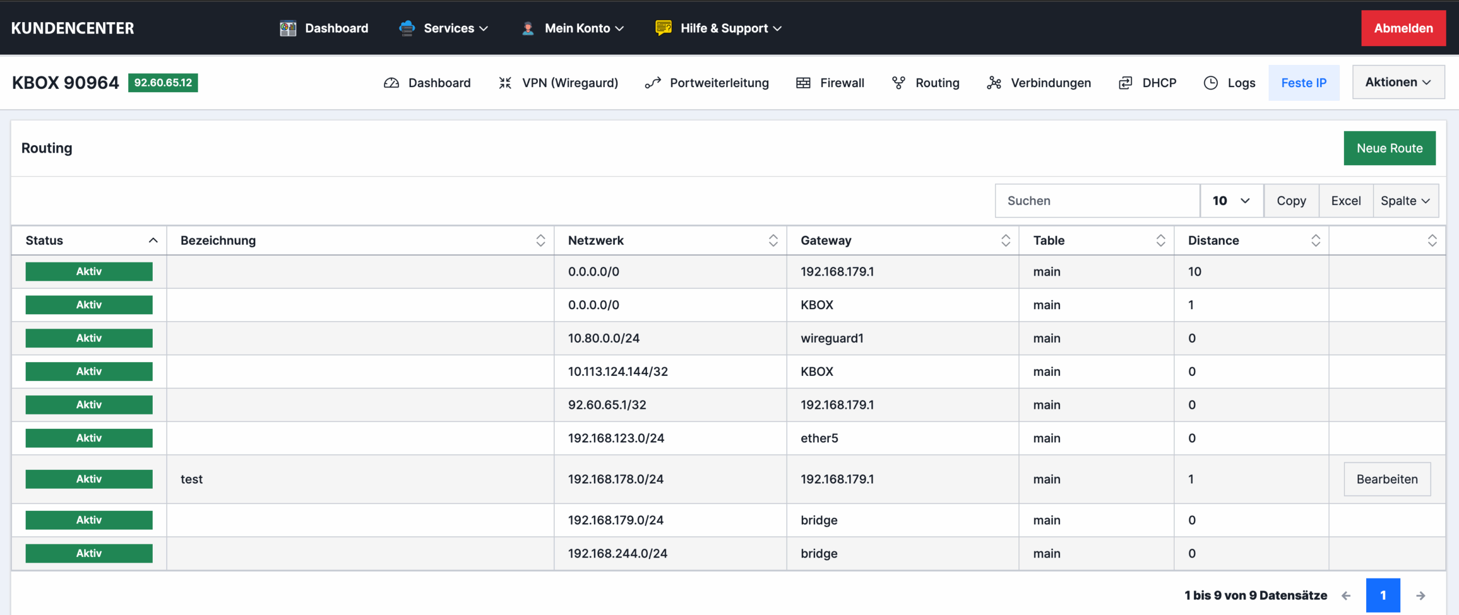The height and width of the screenshot is (615, 1459).
Task: Click Bearbeiten for the test route
Action: point(1387,479)
